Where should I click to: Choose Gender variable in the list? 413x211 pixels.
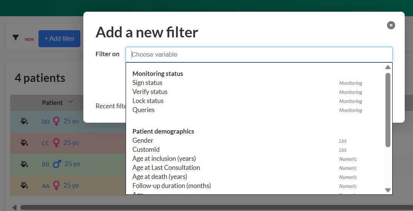click(143, 140)
